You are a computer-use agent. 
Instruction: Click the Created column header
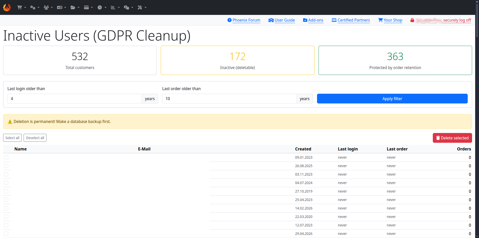tap(303, 149)
